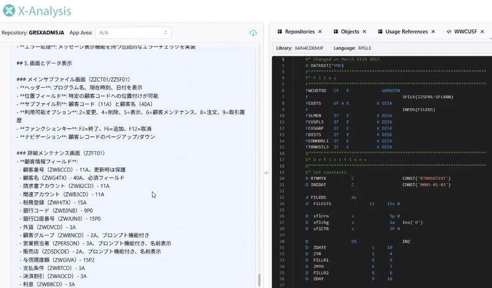Click the ZWG4TX customer name line
The width and height of the screenshot is (492, 288).
click(72, 177)
